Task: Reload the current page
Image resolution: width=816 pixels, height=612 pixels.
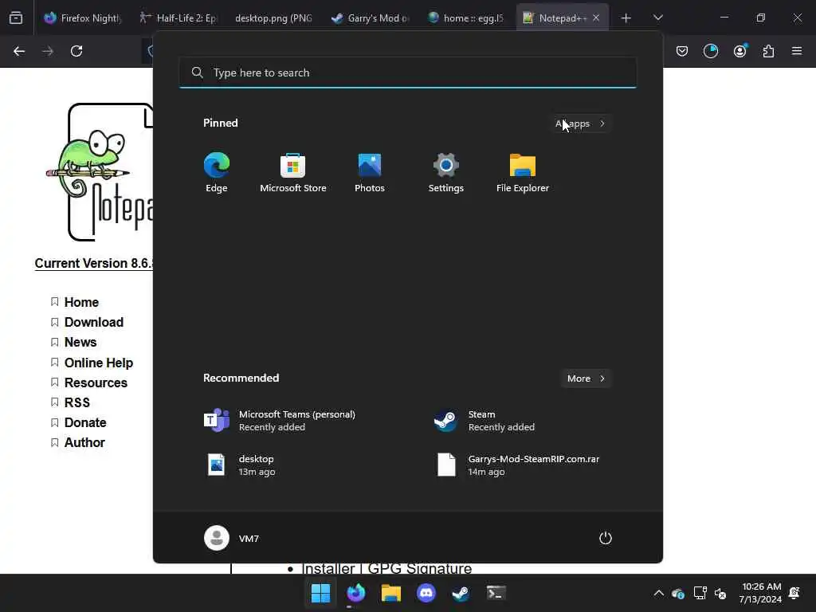Action: coord(76,51)
